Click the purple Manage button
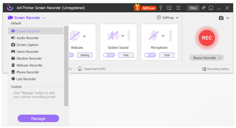236x128 pixels. (38, 118)
